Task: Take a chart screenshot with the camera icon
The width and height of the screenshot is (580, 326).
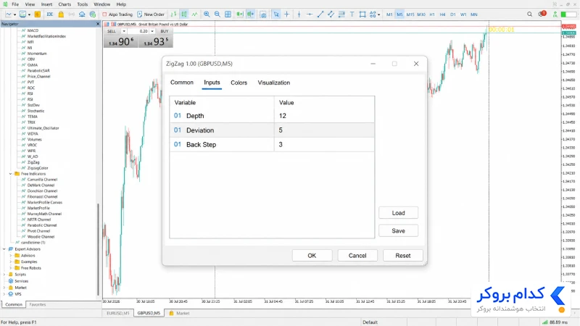Action: tap(263, 14)
